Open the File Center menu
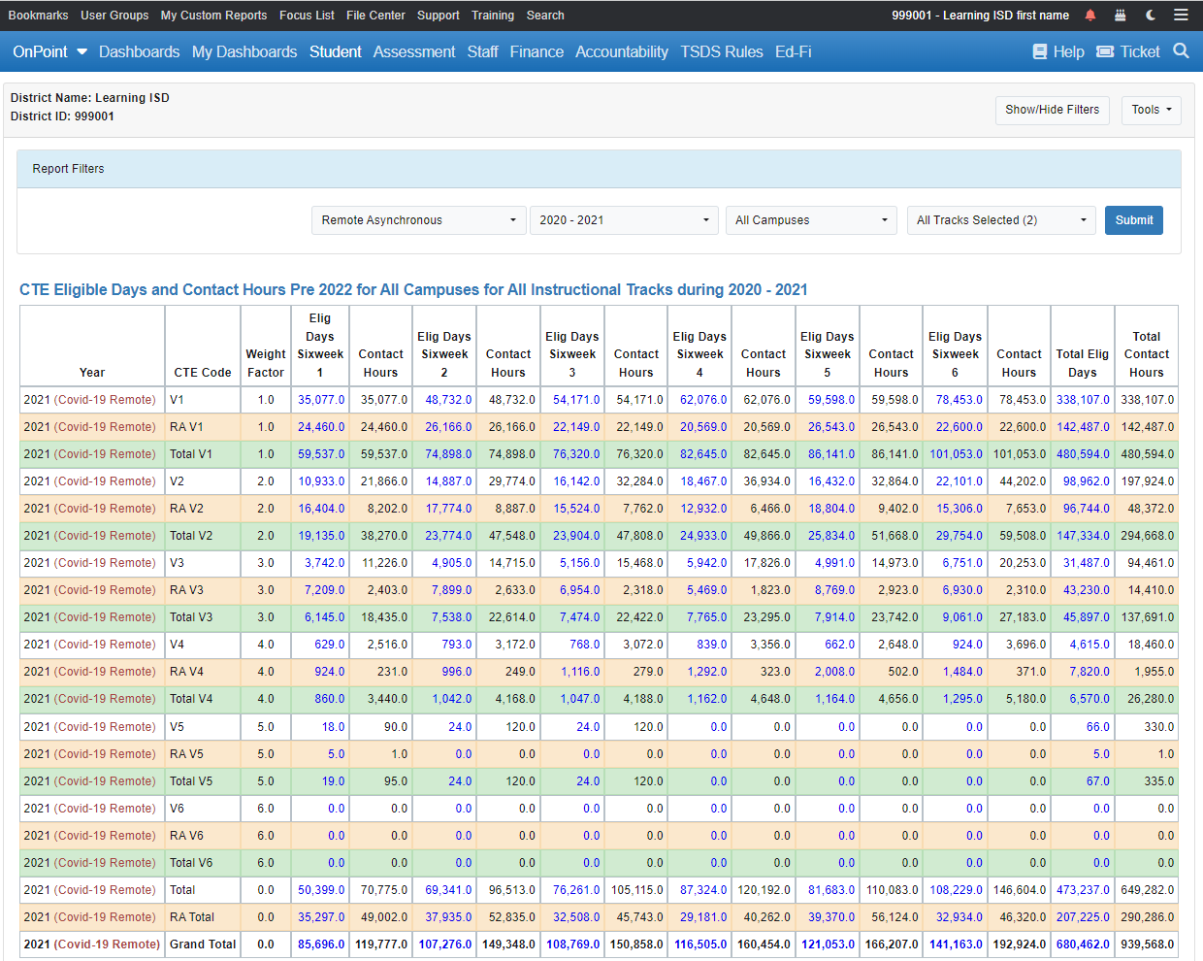Image resolution: width=1203 pixels, height=961 pixels. point(375,15)
